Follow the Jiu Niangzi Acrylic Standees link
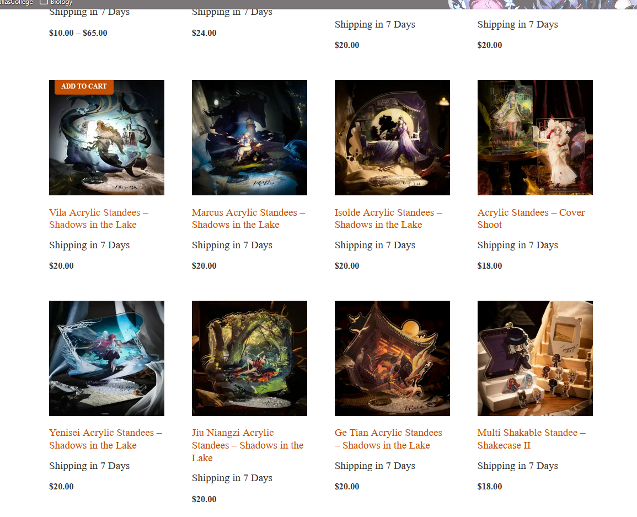Viewport: 637px width, 517px height. pos(248,445)
